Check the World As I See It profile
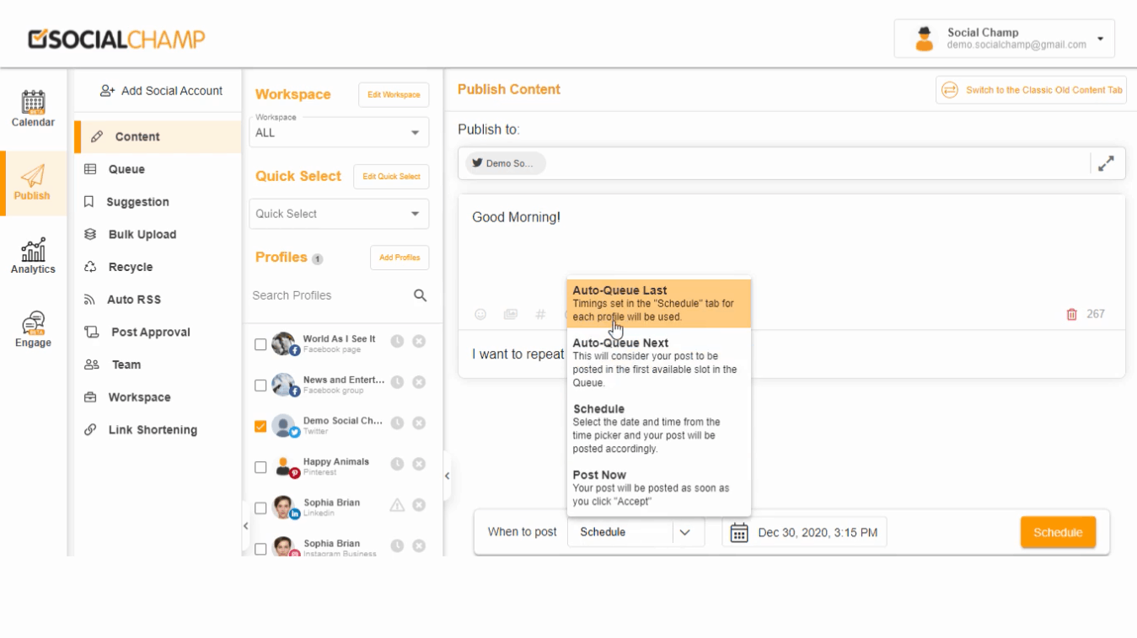Screen dimensions: 1137x638 (260, 344)
